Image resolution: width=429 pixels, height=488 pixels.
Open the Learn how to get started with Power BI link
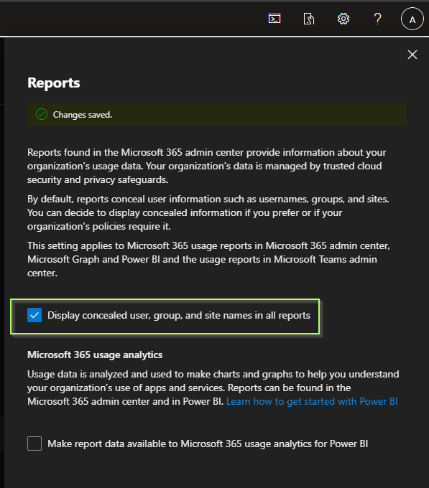coord(312,401)
